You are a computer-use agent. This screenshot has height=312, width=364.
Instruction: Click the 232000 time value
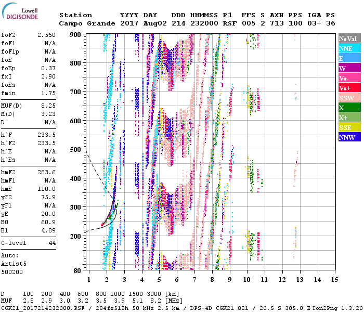pos(204,23)
